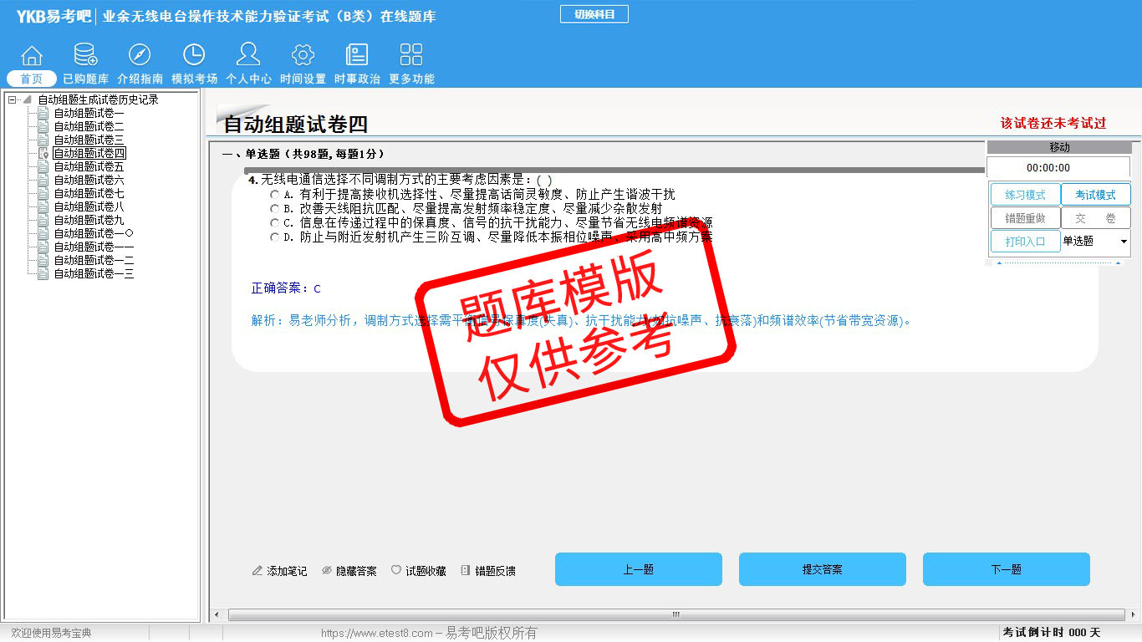Image resolution: width=1142 pixels, height=642 pixels.
Task: Open the 时间设置 gear icon
Action: 303,55
